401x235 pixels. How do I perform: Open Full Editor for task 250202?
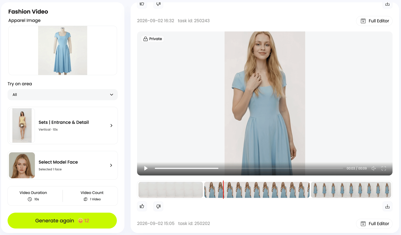374,223
